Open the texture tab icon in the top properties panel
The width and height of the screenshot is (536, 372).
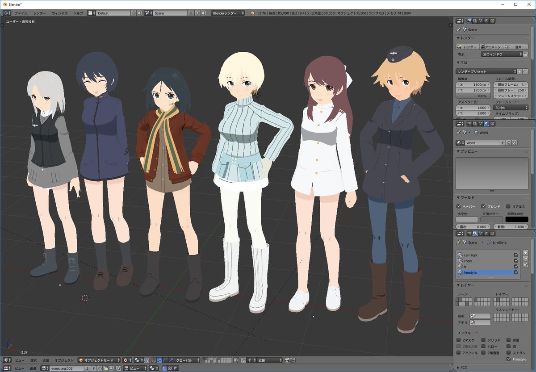click(x=492, y=21)
